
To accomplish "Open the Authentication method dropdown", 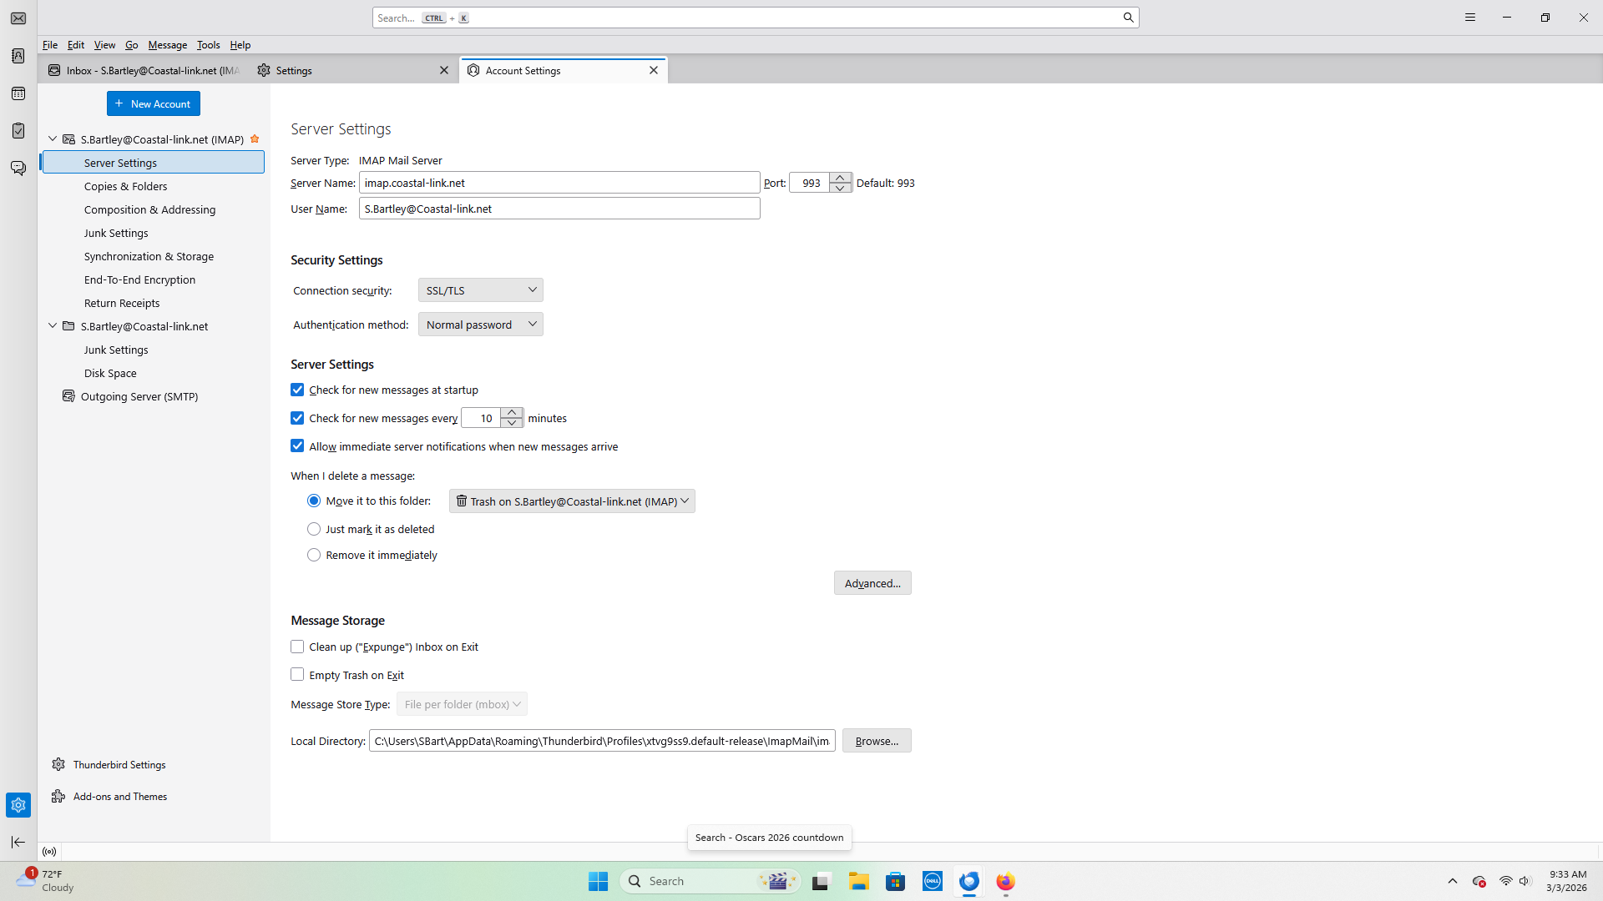I will [x=480, y=325].
